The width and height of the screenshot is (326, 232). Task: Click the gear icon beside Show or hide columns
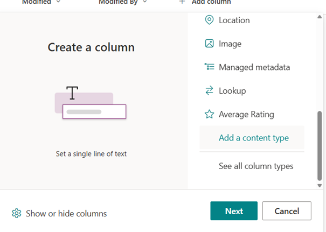click(x=16, y=214)
